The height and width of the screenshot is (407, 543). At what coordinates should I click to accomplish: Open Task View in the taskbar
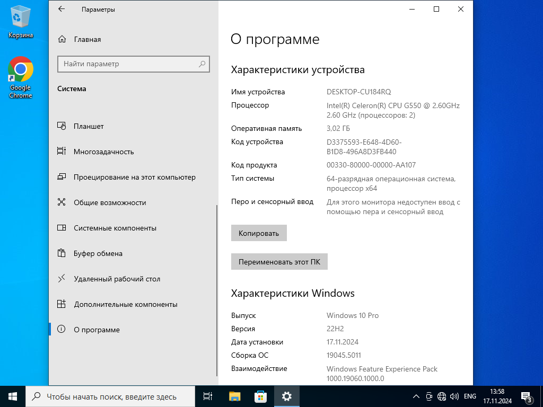tap(208, 396)
